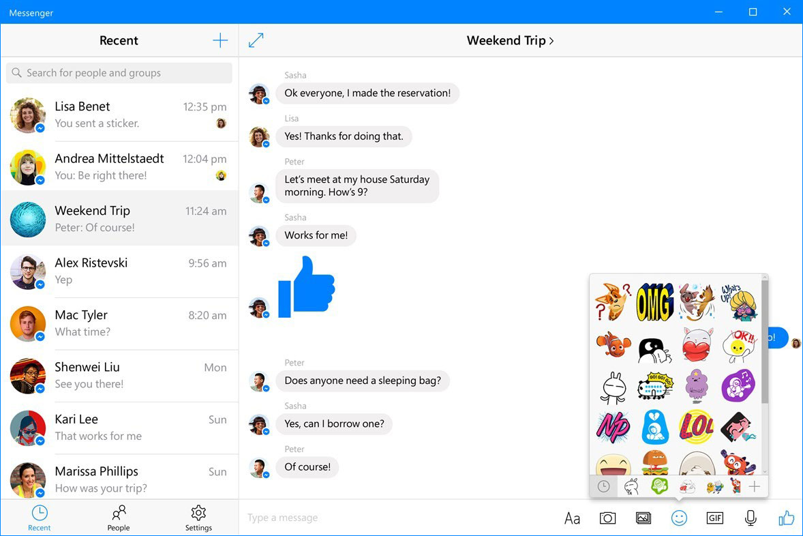Send the blue broken heart sticker

click(654, 427)
